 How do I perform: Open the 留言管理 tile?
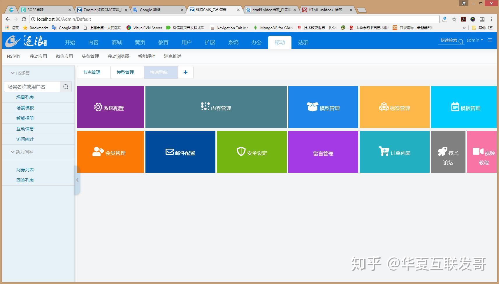[323, 152]
